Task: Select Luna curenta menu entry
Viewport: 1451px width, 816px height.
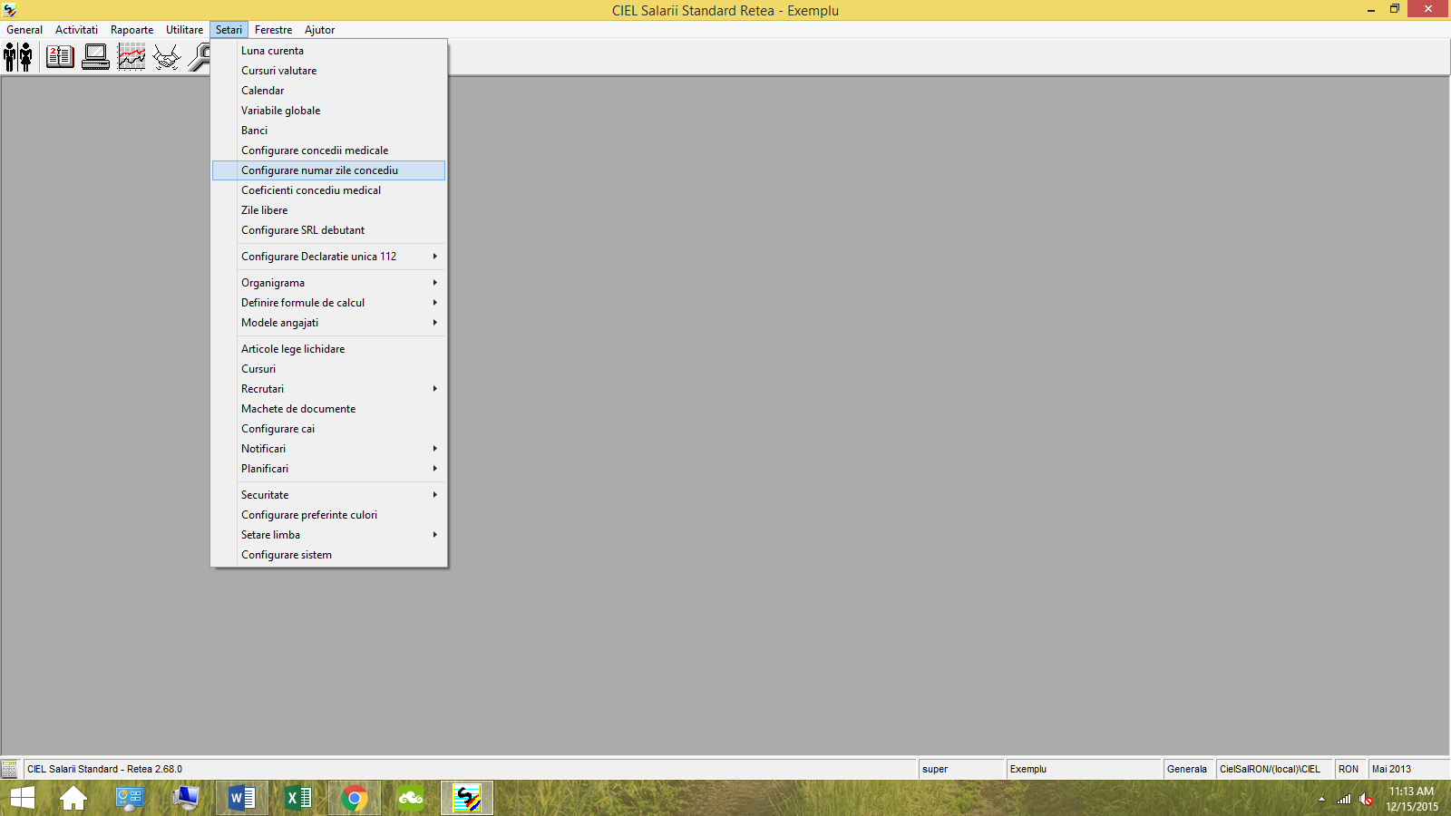Action: [x=328, y=51]
